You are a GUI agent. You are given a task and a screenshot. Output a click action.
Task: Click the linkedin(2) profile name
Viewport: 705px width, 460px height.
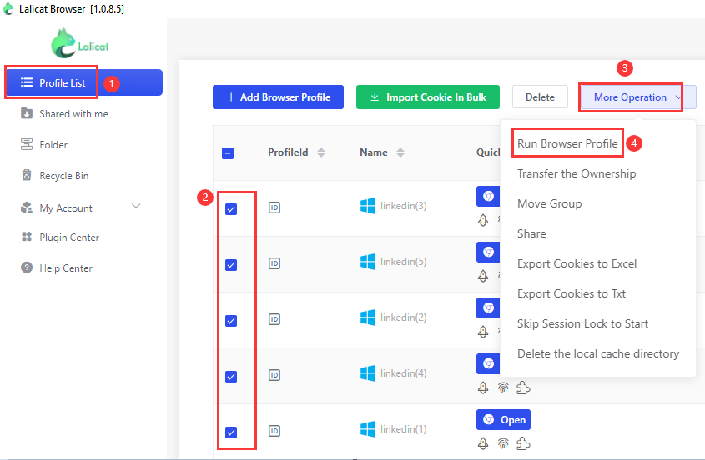403,317
